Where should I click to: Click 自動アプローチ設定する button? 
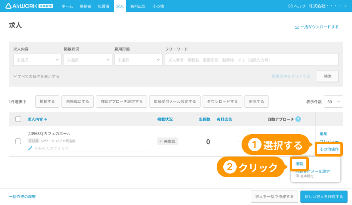(122, 101)
